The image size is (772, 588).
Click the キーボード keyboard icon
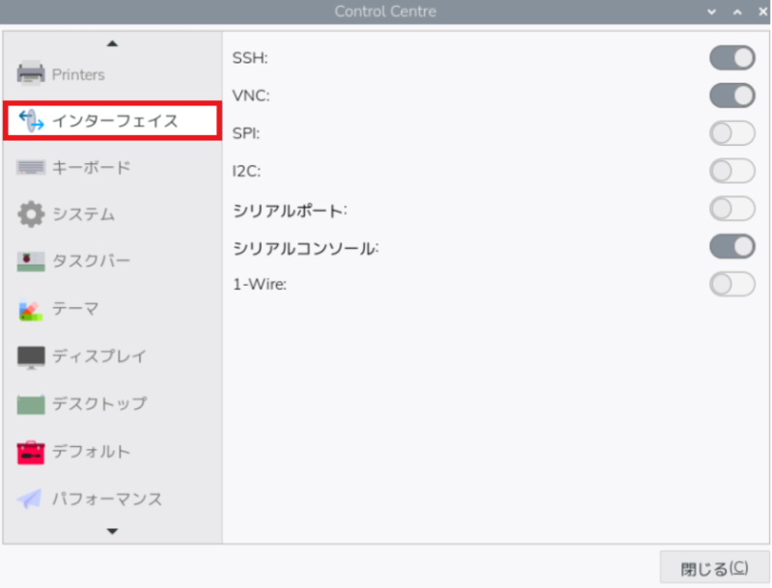31,168
